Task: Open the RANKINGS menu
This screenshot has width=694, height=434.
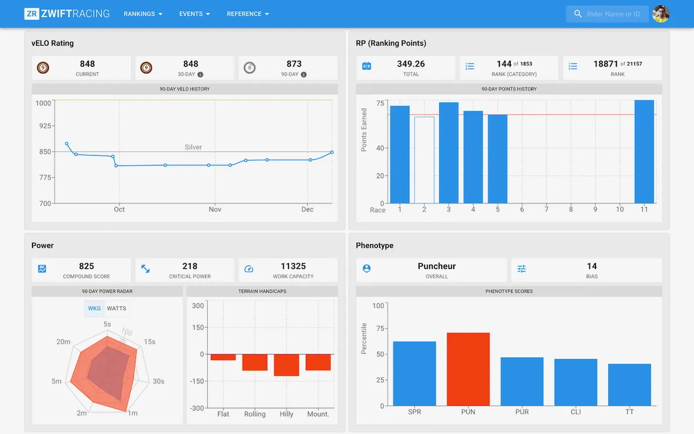Action: point(143,14)
